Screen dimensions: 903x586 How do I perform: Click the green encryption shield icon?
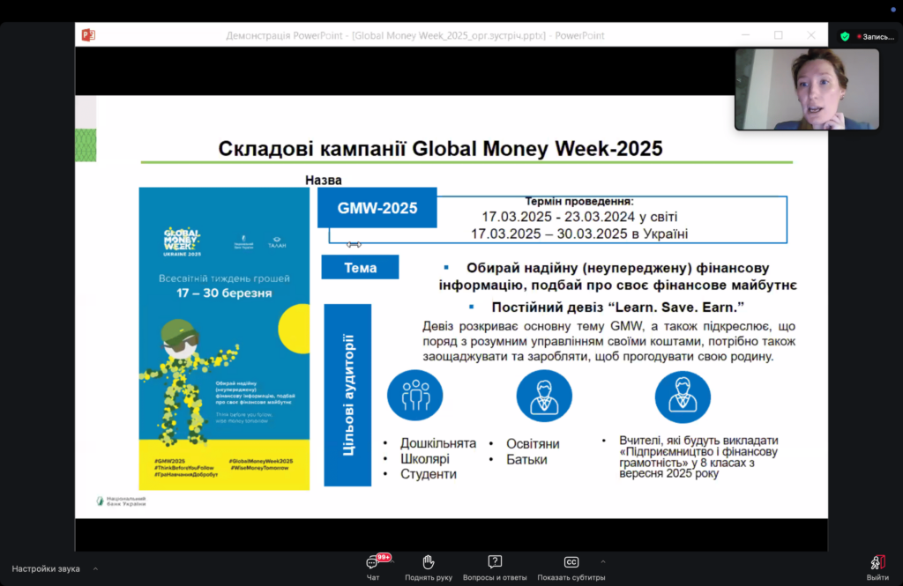(845, 37)
